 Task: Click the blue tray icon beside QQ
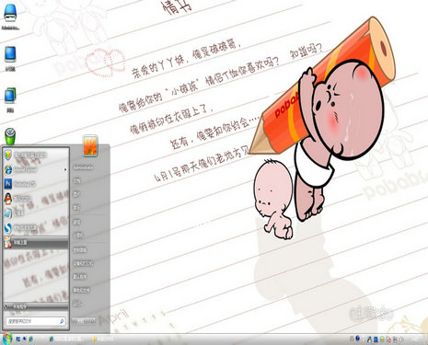tap(376, 339)
